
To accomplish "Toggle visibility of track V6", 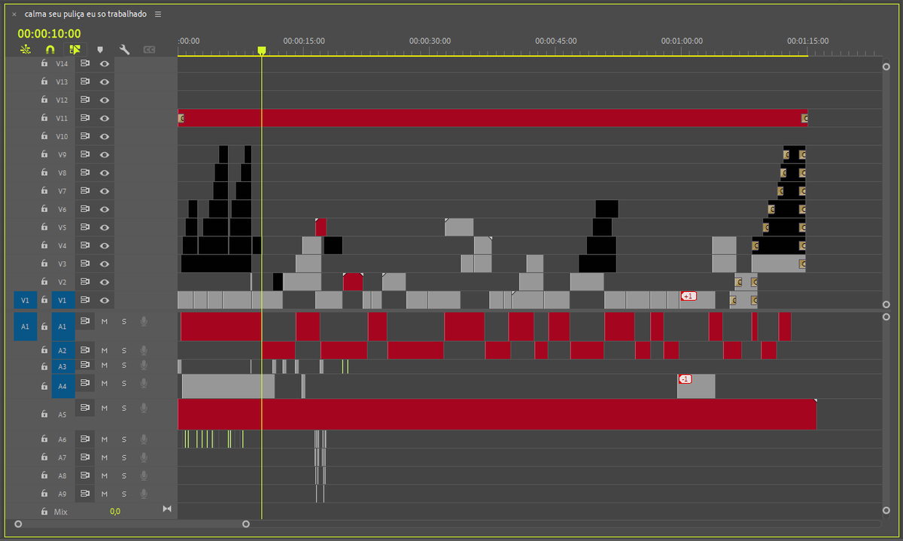I will pos(105,209).
